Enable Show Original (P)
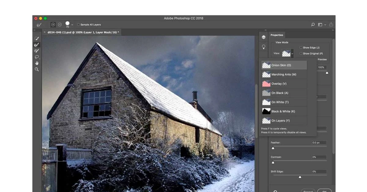Screen dimensions: 367x192 click(x=301, y=54)
